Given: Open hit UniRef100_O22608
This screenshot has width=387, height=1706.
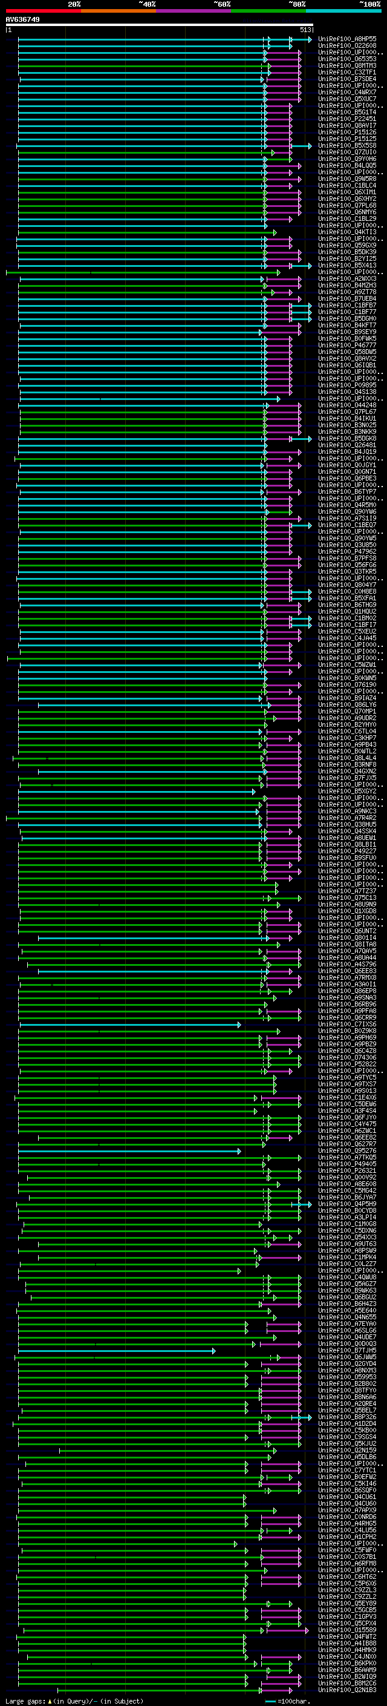Looking at the screenshot, I should (x=347, y=46).
